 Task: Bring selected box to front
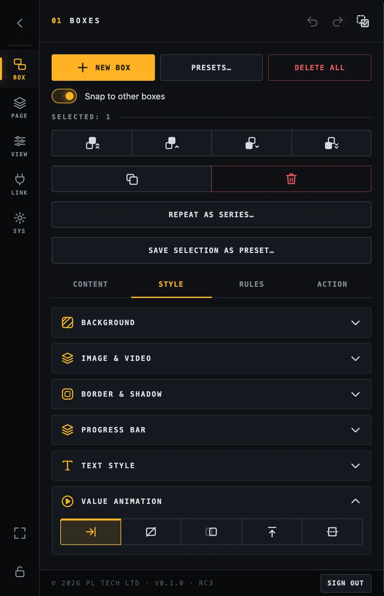click(x=92, y=143)
